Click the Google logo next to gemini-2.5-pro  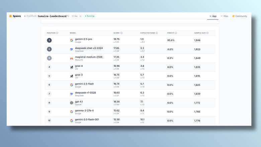[x=72, y=40]
